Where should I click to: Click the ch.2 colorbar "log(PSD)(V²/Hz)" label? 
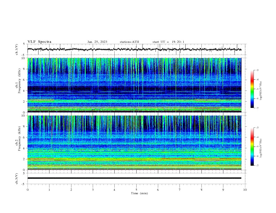(261, 148)
